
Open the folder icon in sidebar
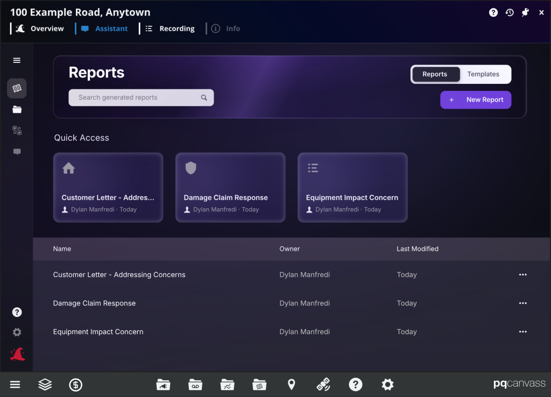click(17, 110)
